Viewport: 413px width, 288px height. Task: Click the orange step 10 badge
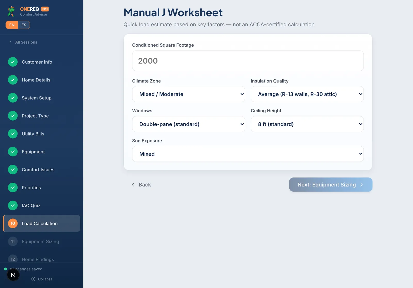tap(13, 223)
